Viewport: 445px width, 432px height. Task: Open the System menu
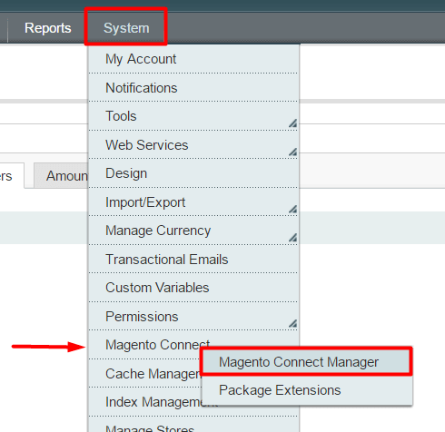click(126, 28)
